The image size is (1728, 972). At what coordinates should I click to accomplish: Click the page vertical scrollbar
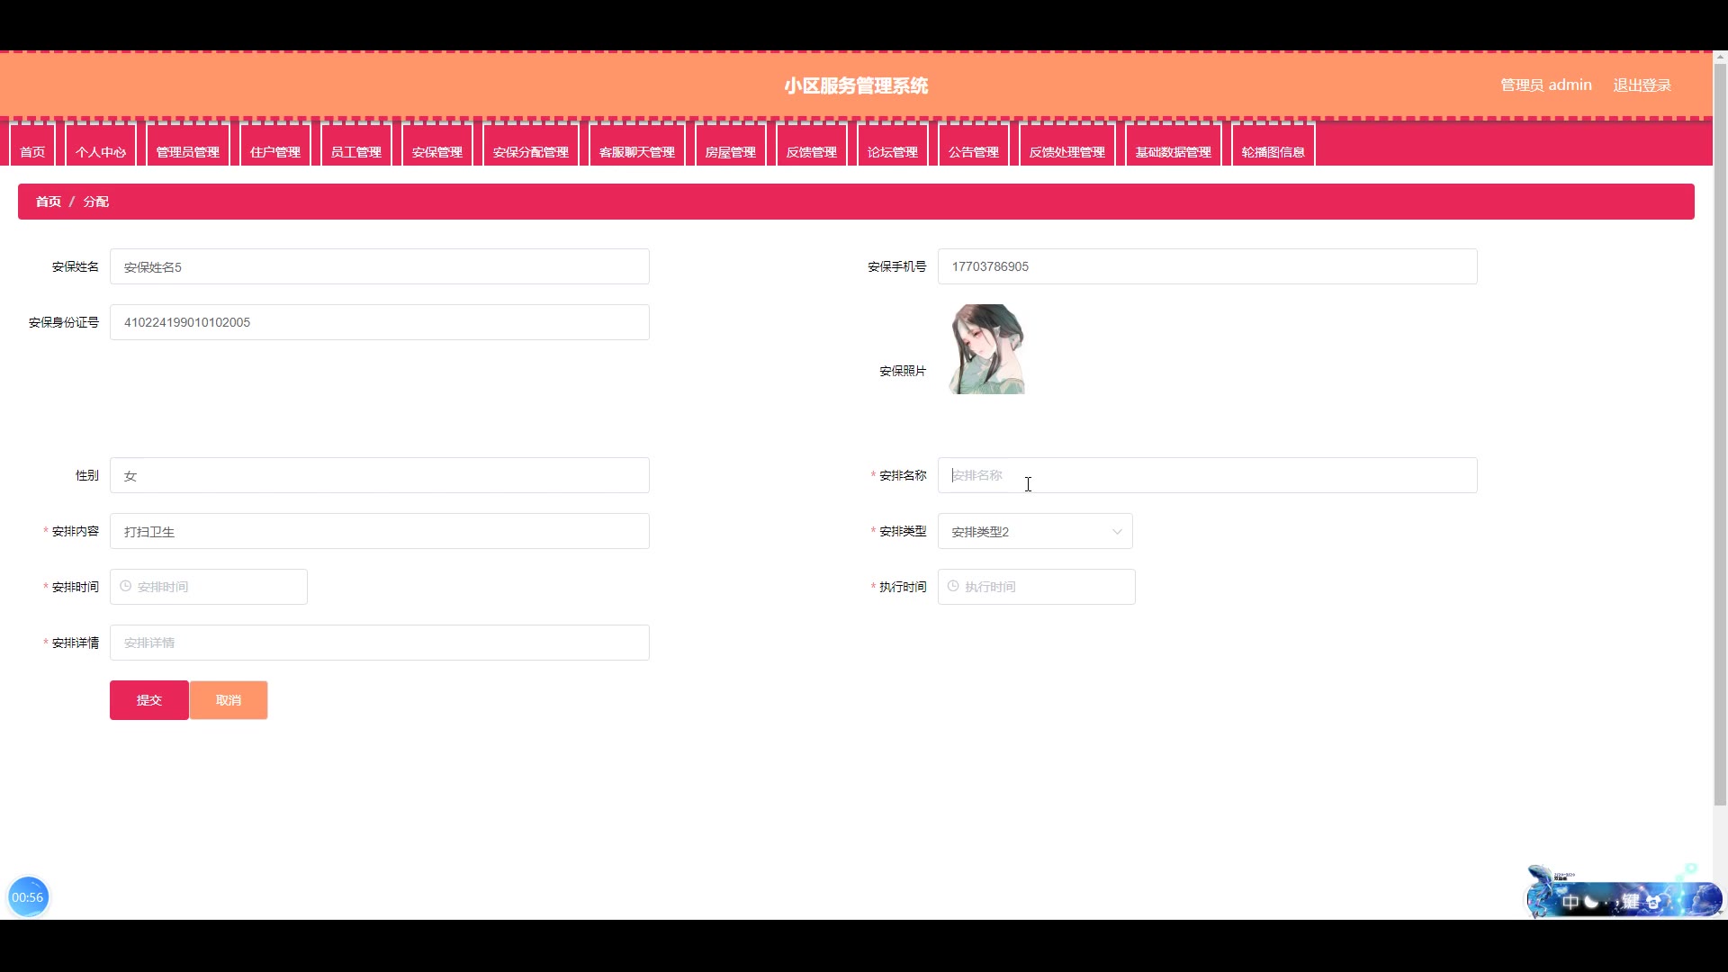[x=1720, y=432]
